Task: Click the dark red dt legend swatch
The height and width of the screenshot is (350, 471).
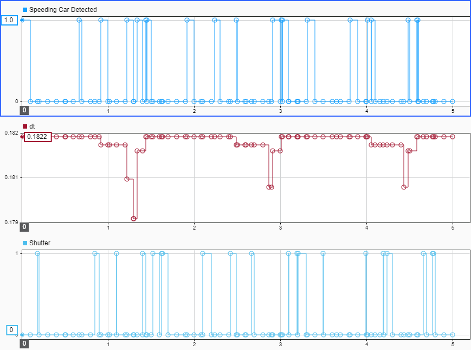Action: [x=25, y=126]
